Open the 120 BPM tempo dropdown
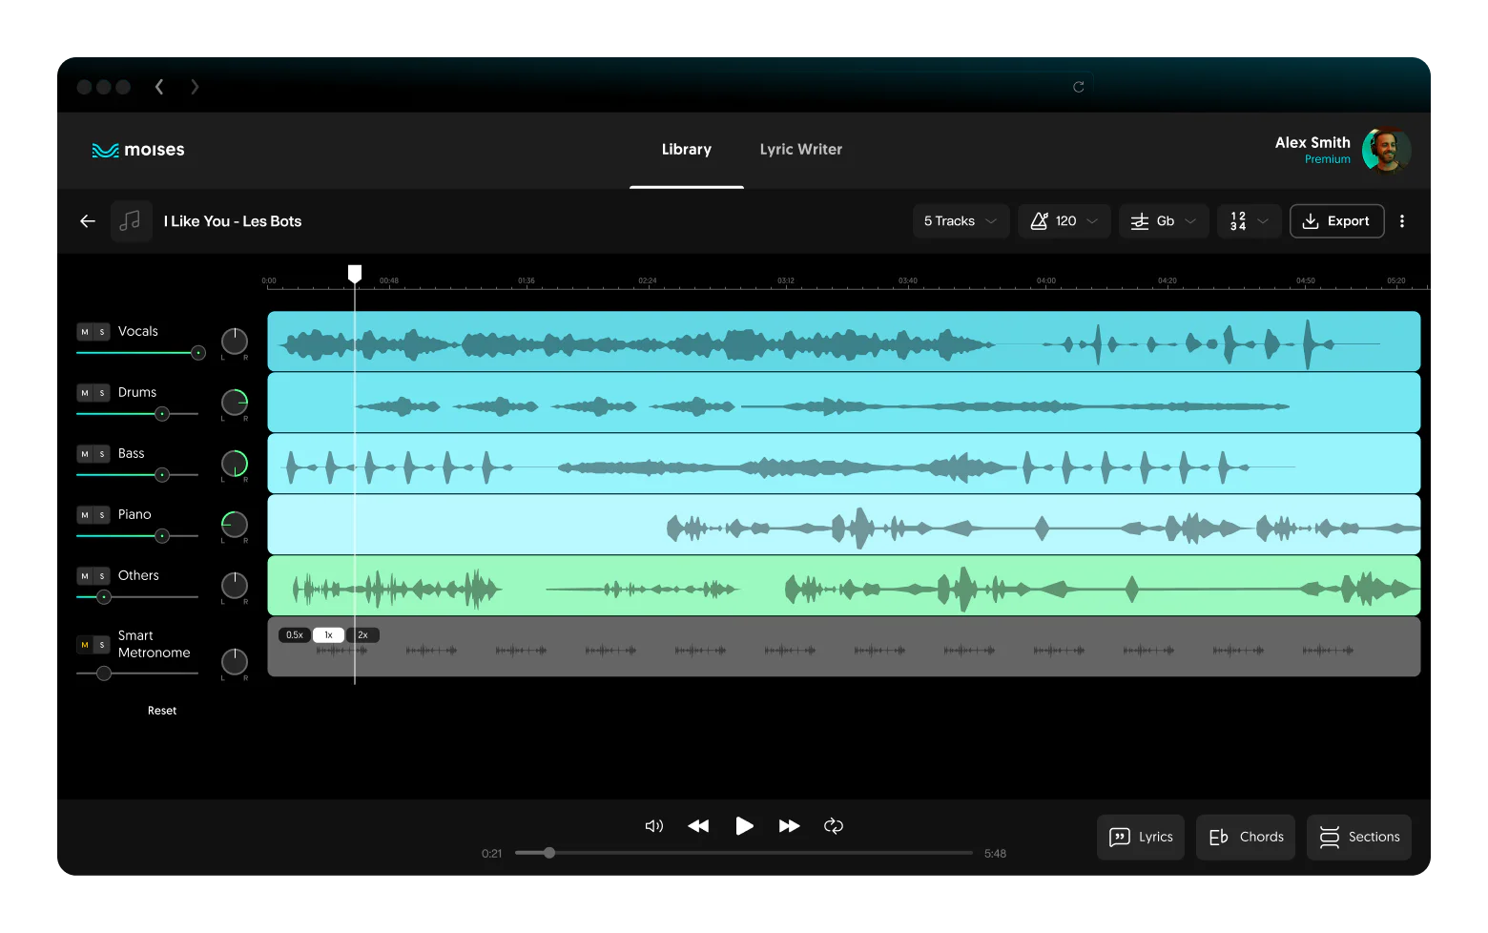The image size is (1488, 933). pyautogui.click(x=1064, y=221)
